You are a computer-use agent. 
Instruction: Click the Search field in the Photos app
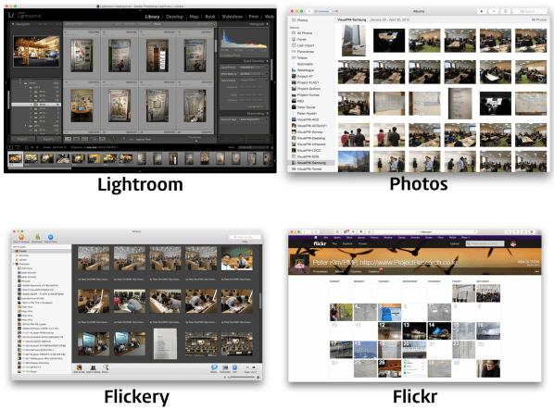click(529, 11)
